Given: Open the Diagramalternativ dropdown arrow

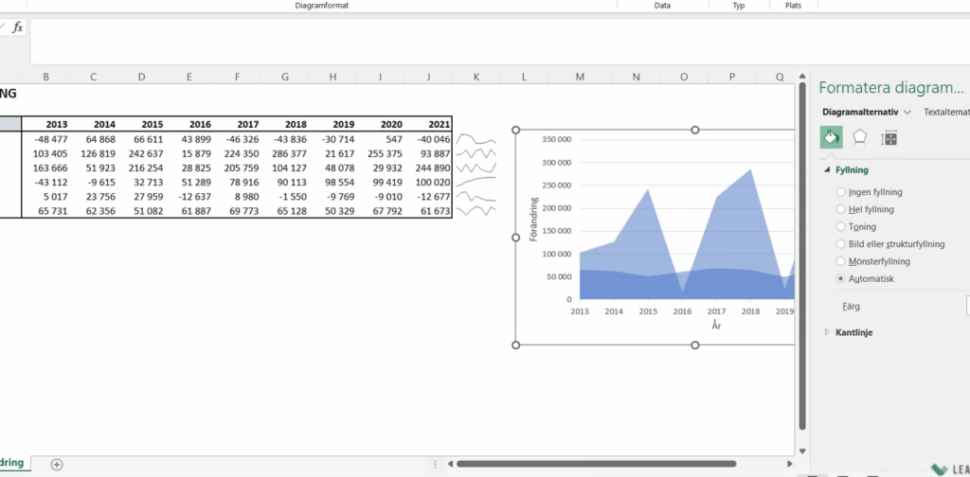Looking at the screenshot, I should 907,112.
